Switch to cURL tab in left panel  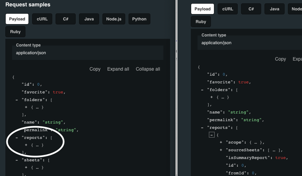[x=42, y=19]
